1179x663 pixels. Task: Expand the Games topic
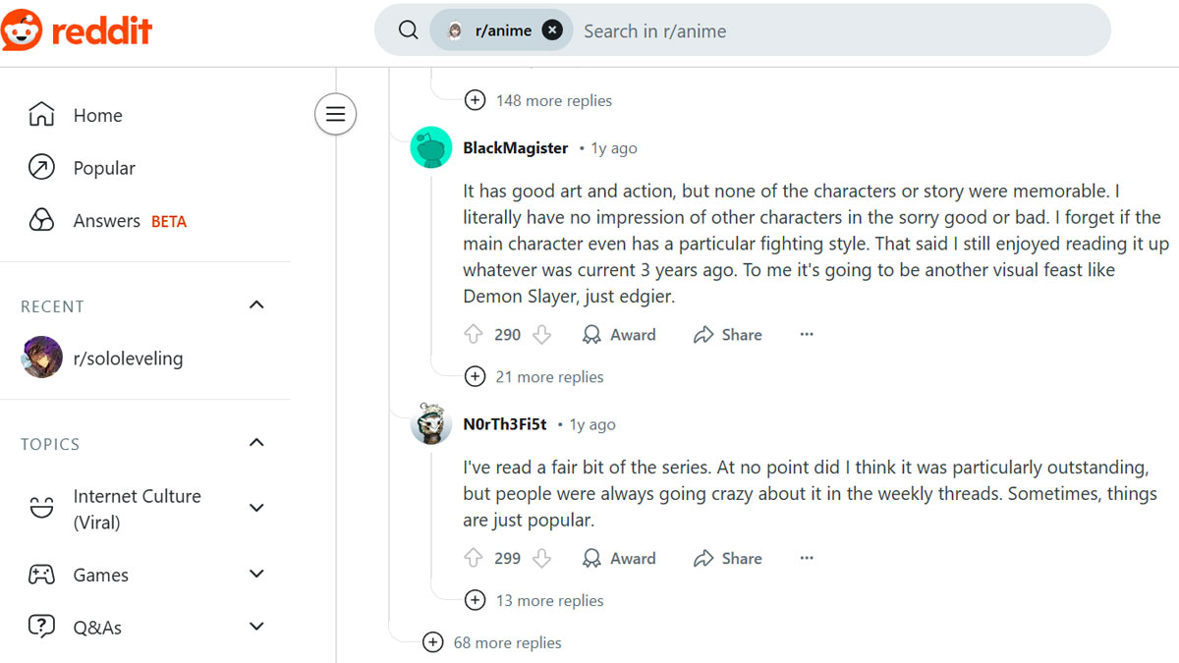256,575
